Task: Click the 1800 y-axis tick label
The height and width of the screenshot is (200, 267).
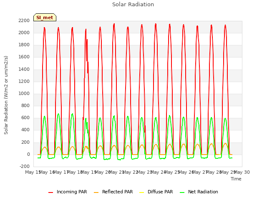Action: [24, 45]
